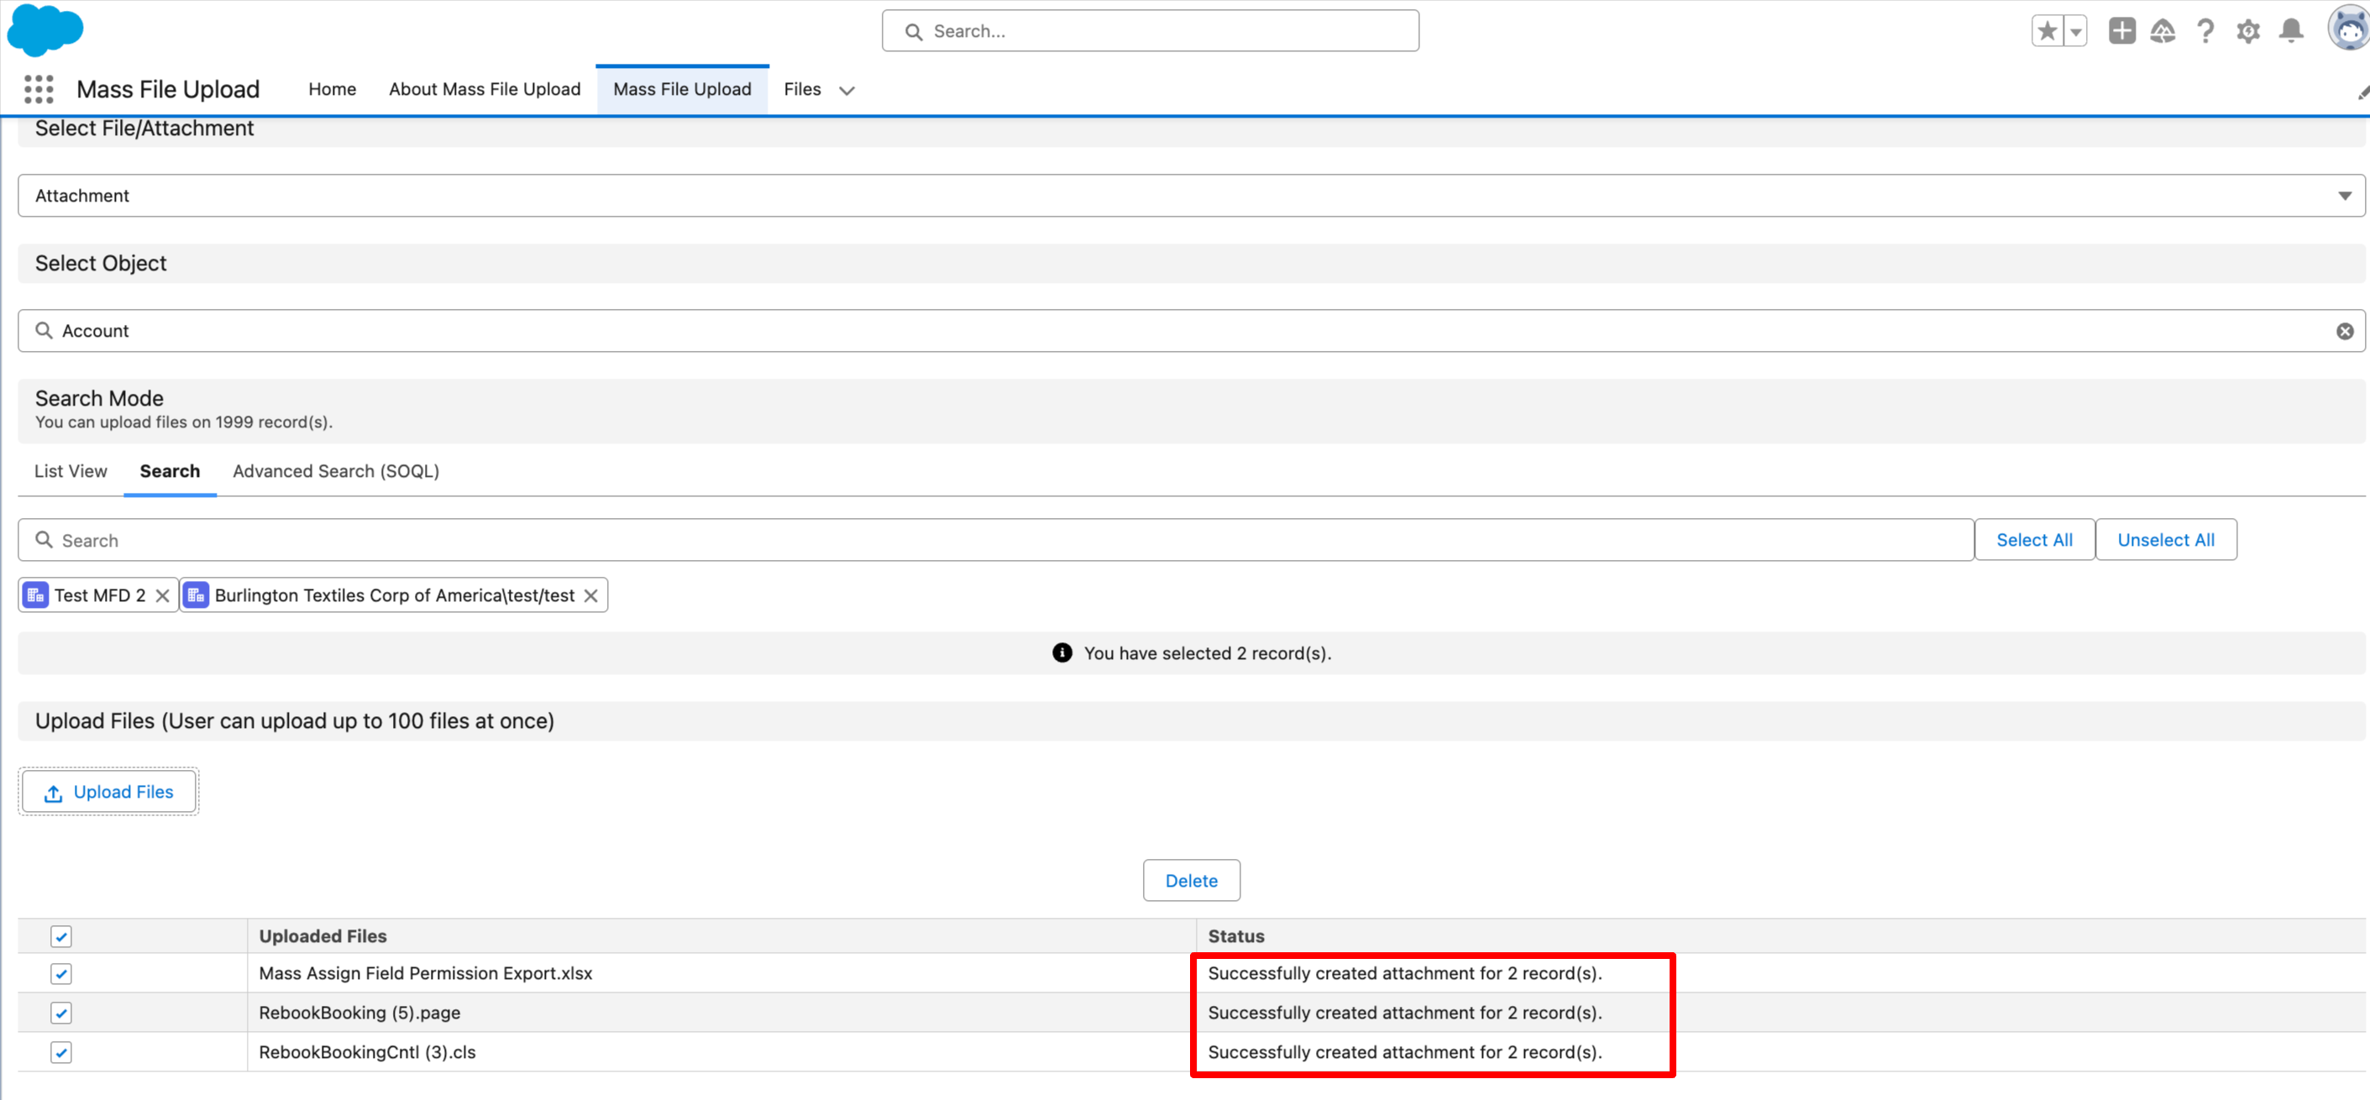2370x1100 pixels.
Task: Switch to the List View tab
Action: click(x=70, y=471)
